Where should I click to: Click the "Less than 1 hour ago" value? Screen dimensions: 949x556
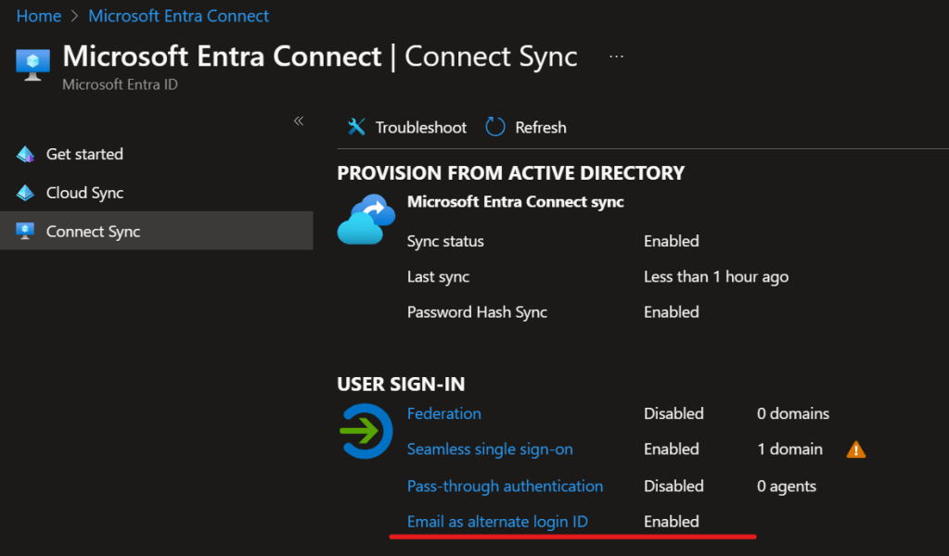[x=716, y=277]
